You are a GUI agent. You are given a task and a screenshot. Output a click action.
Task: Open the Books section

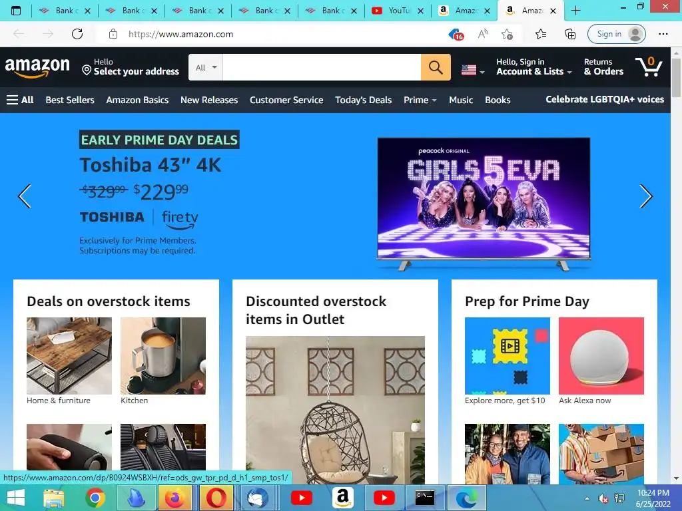click(498, 100)
